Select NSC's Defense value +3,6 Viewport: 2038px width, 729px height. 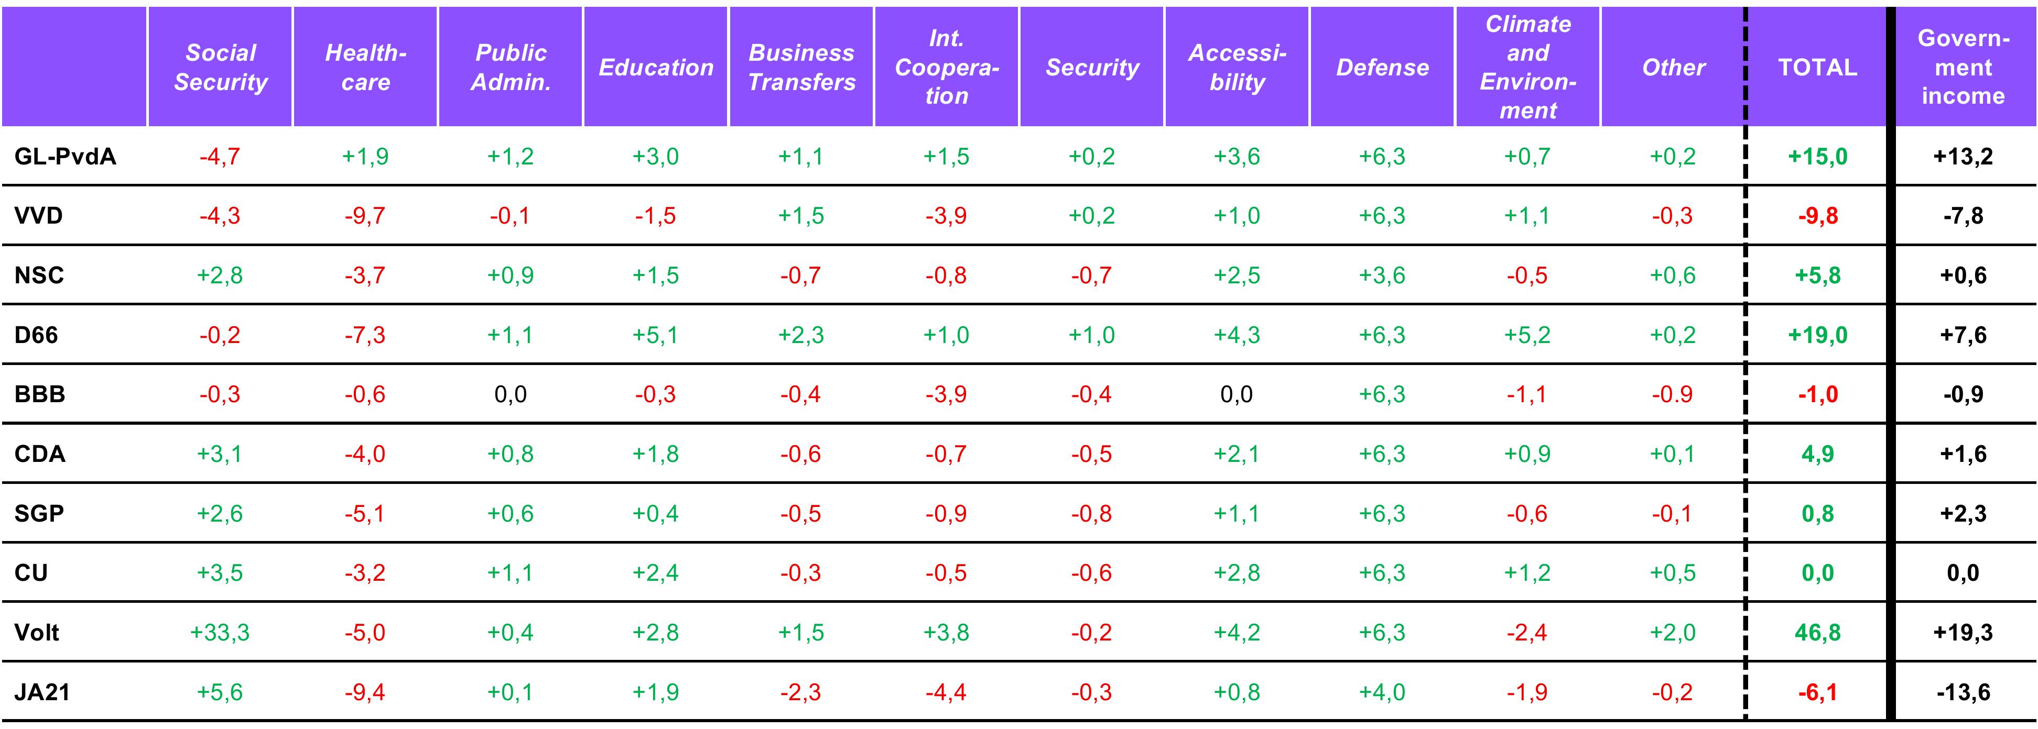[1382, 275]
